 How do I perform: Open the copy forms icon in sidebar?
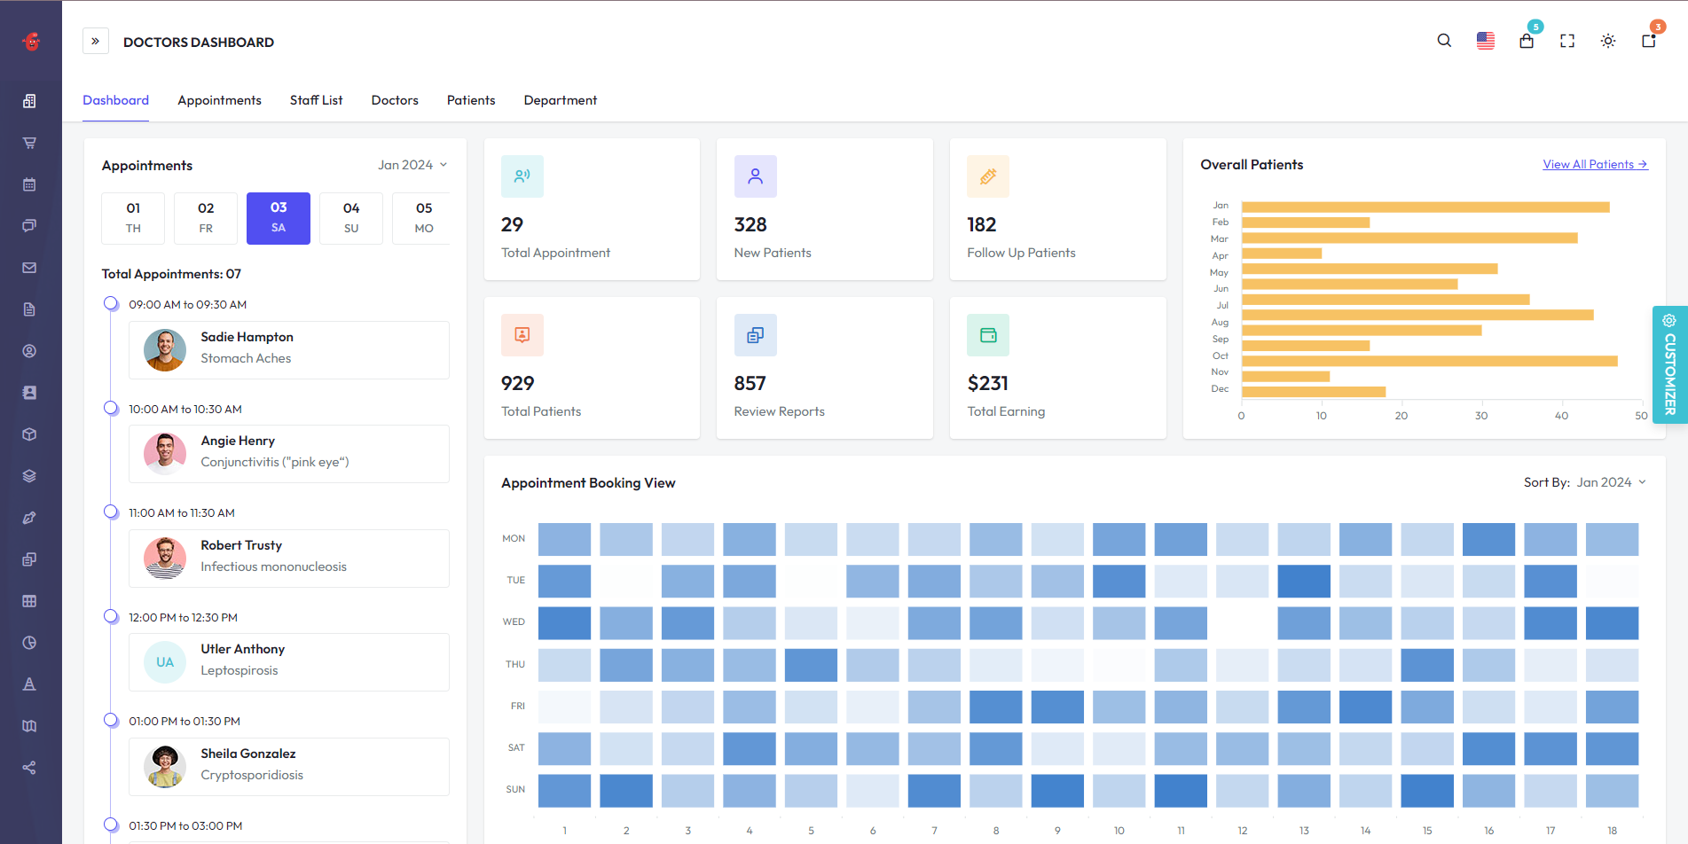tap(29, 559)
